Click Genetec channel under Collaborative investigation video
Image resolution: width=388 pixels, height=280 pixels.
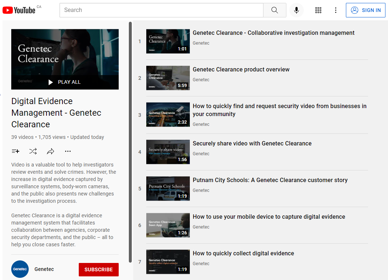coord(201,43)
